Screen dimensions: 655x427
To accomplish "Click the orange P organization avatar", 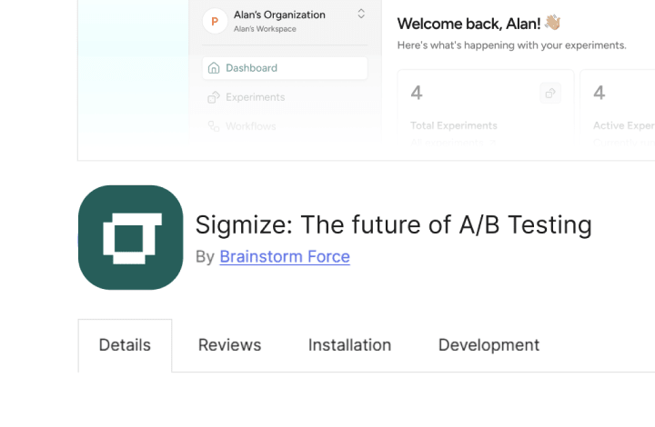I will (x=215, y=21).
